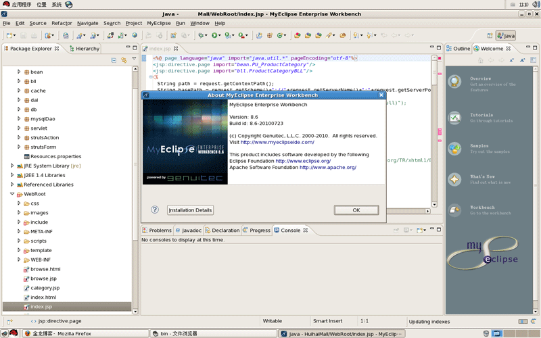Expand the images folder in WebRoot
541x338 pixels.
click(19, 212)
